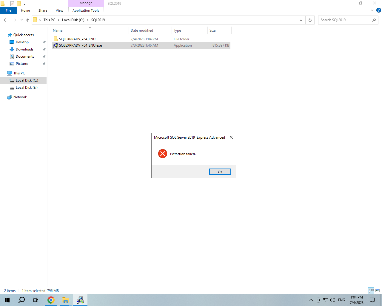Screen dimensions: 382x306
Task: Select Quick access in the navigation pane
Action: point(24,35)
